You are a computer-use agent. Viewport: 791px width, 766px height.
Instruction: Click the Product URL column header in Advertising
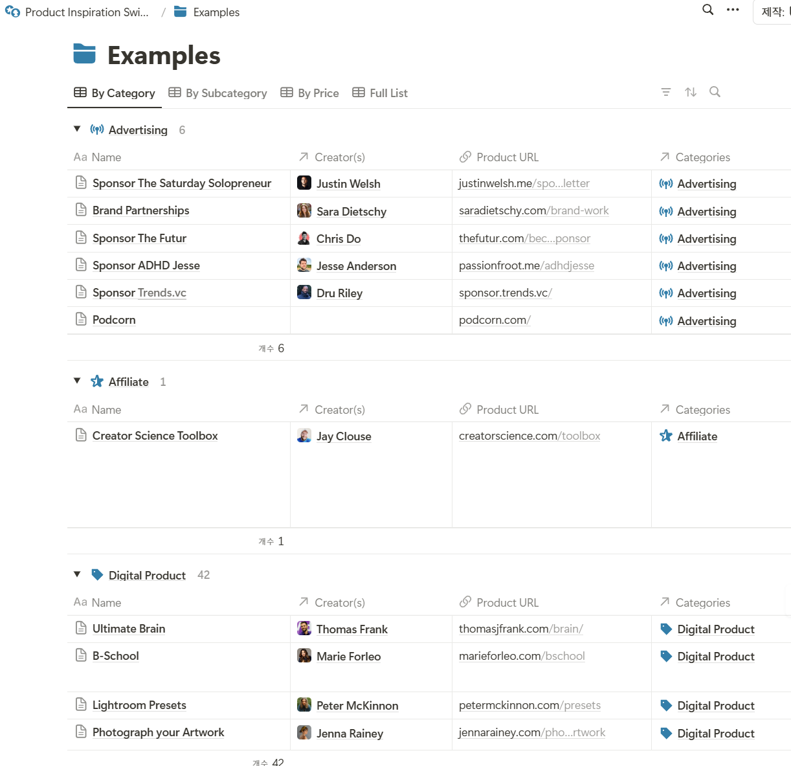tap(507, 157)
